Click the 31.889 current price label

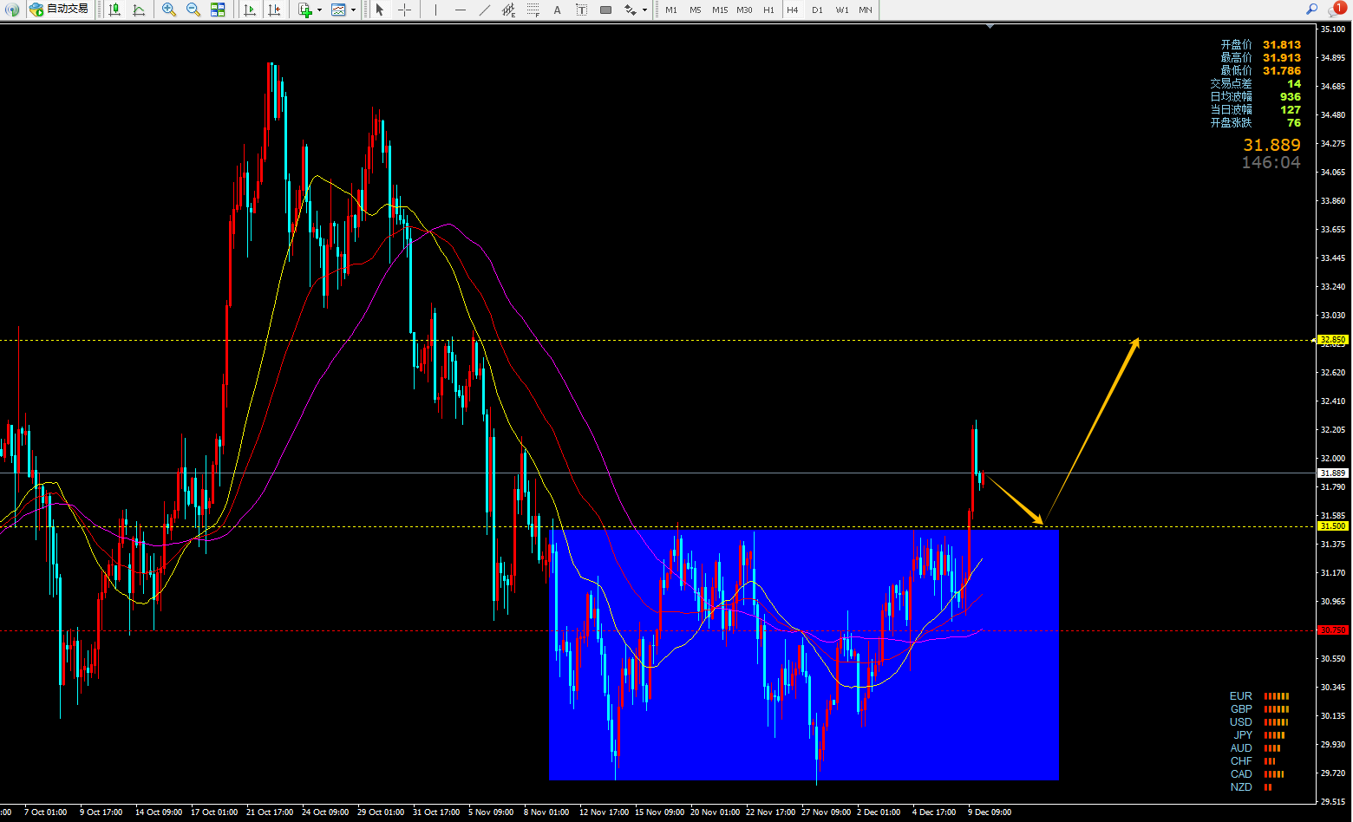coord(1333,473)
